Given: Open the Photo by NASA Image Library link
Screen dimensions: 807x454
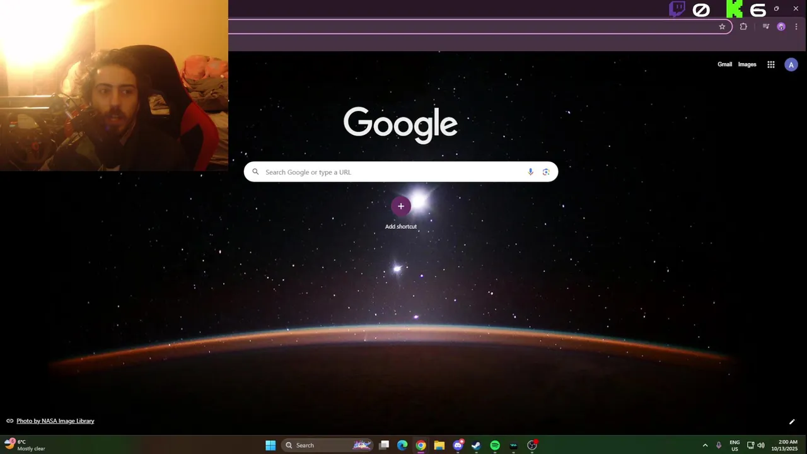Looking at the screenshot, I should point(55,421).
